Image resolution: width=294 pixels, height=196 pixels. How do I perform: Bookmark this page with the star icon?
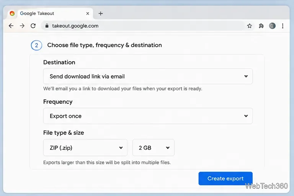[249, 26]
